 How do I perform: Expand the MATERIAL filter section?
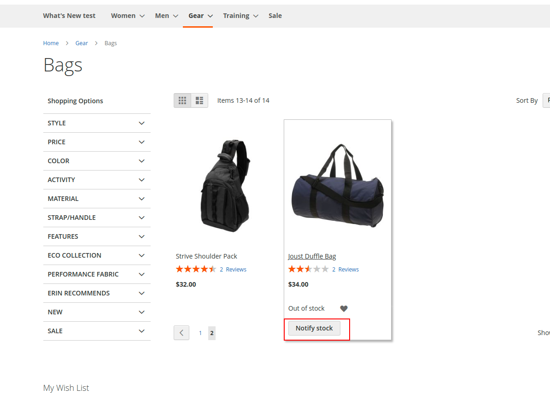97,199
